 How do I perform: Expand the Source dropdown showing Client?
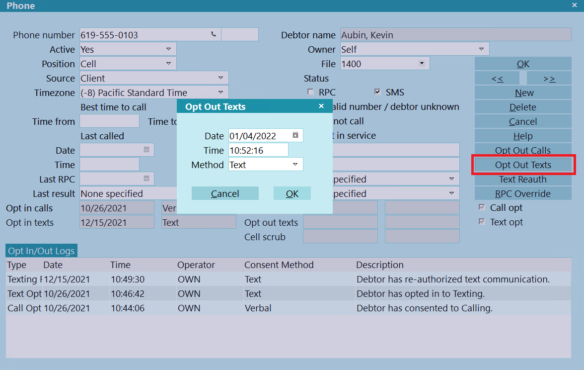click(221, 78)
